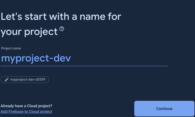Image resolution: width=195 pixels, height=117 pixels.
Task: Focus the field containing myproject-dev
Action: tap(84, 58)
